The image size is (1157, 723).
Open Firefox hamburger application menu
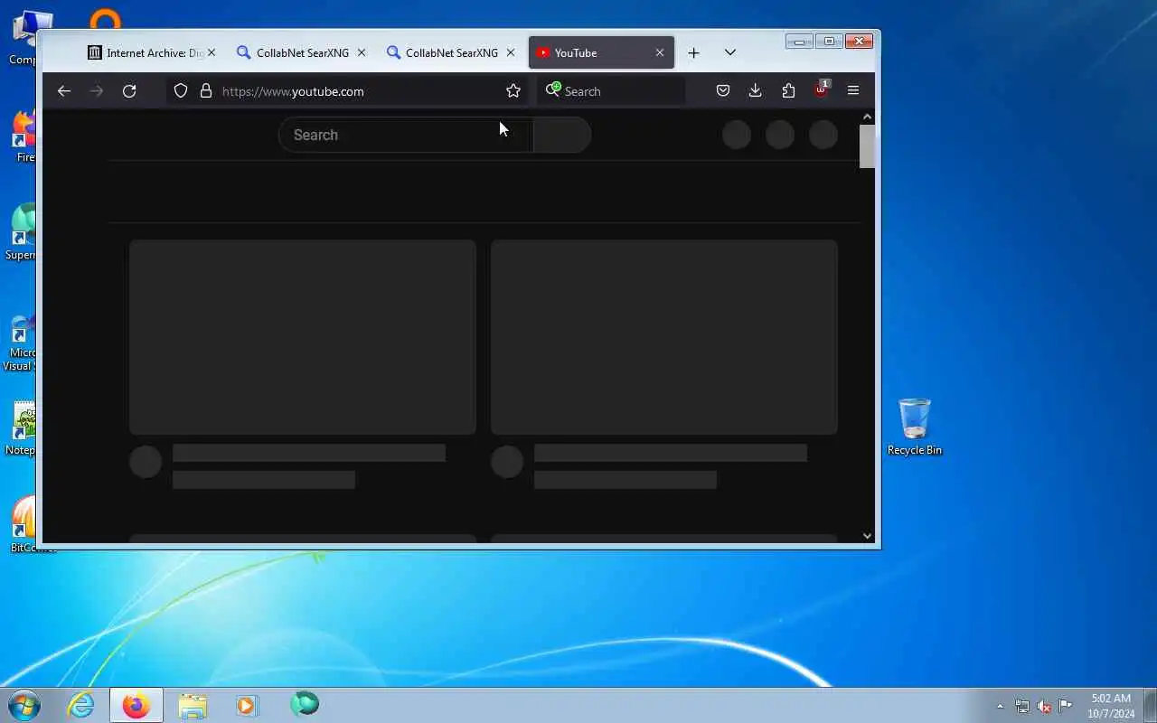853,90
